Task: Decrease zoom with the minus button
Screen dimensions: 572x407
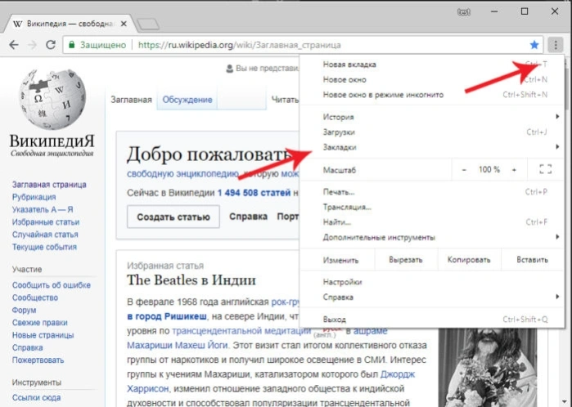Action: pos(464,170)
